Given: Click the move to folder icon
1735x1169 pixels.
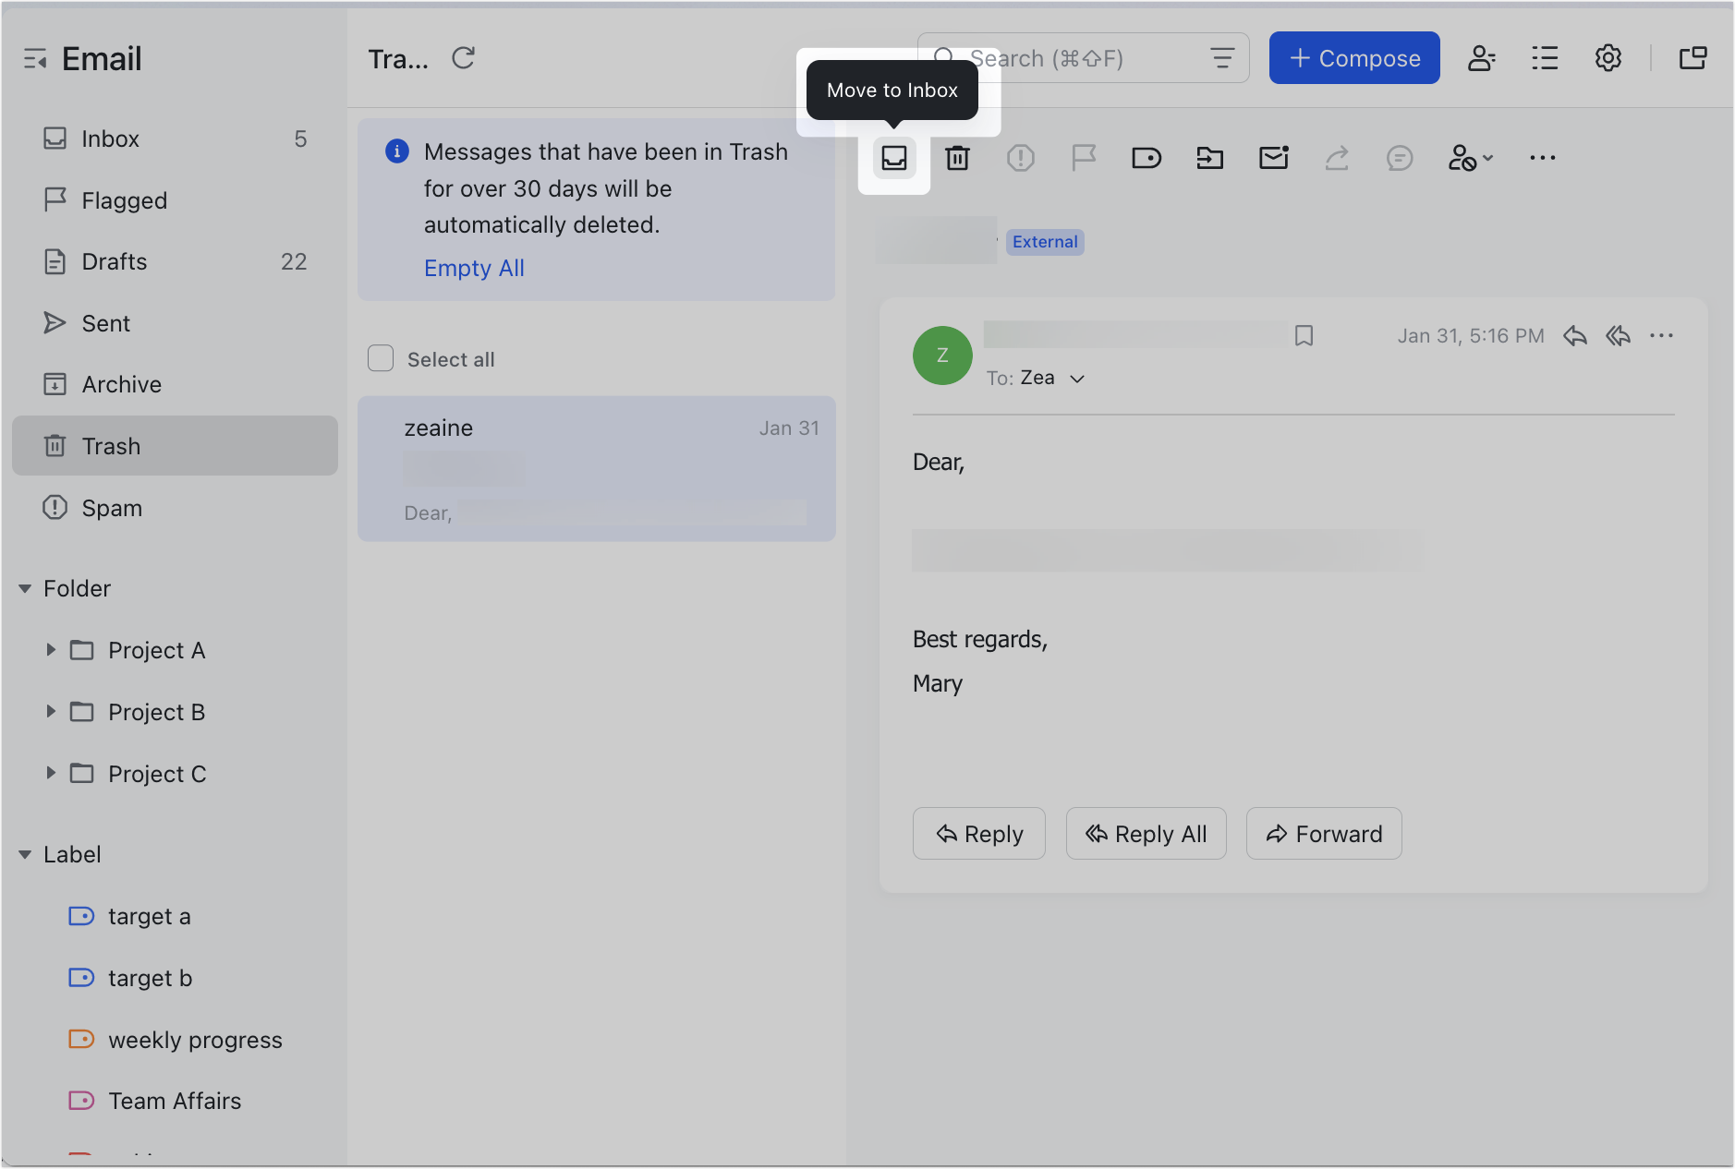Looking at the screenshot, I should click(x=1209, y=158).
